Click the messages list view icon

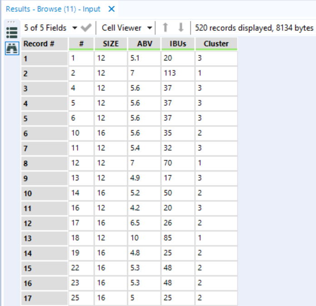pyautogui.click(x=11, y=33)
